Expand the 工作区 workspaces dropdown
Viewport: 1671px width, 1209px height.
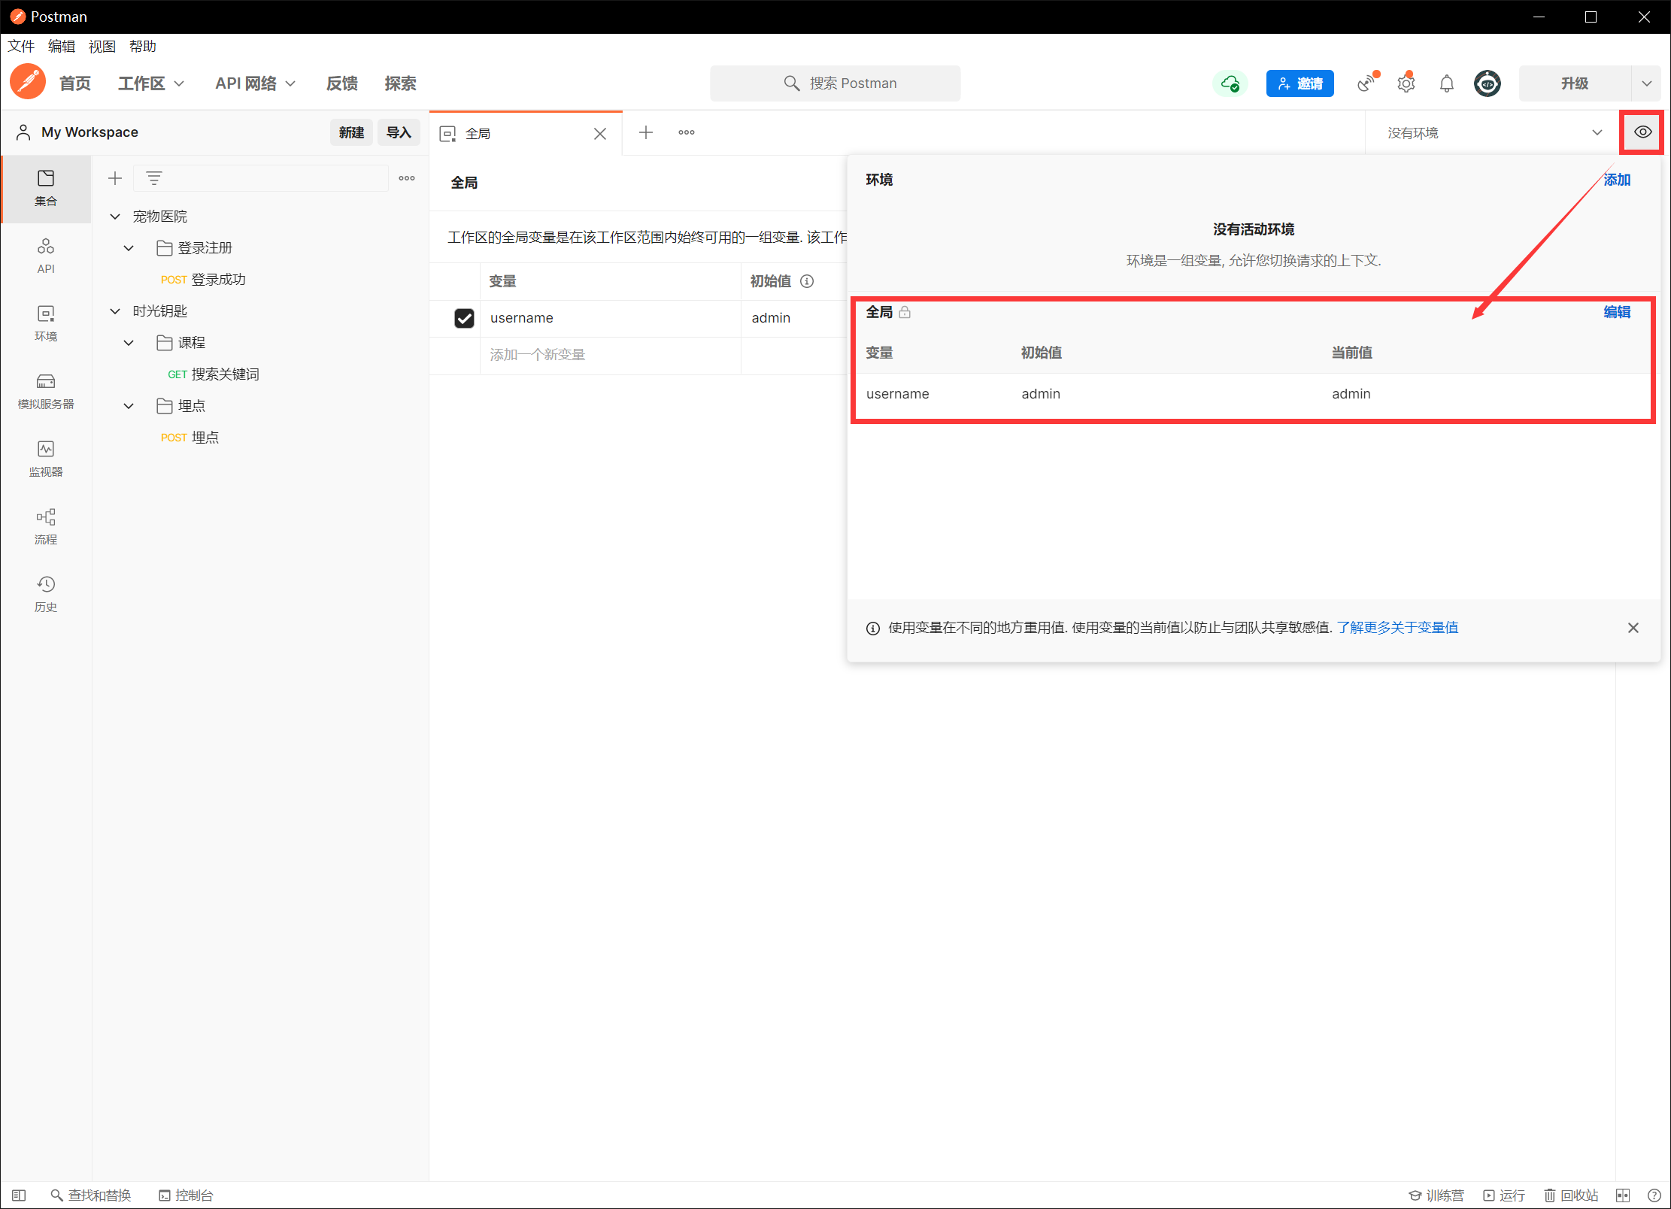coord(150,83)
